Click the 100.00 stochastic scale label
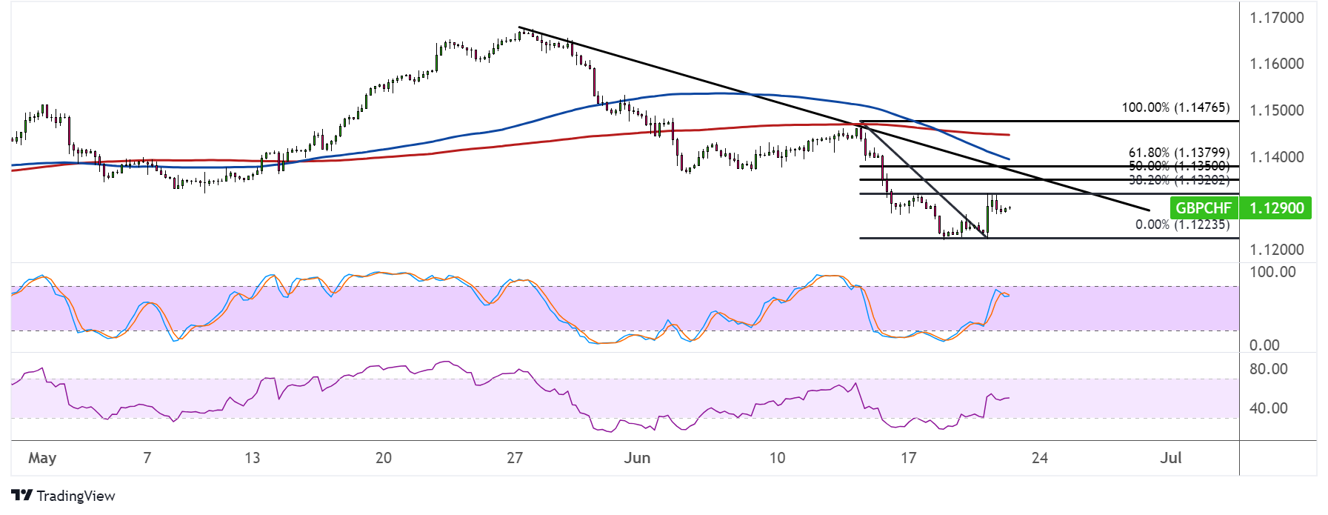 [x=1272, y=272]
